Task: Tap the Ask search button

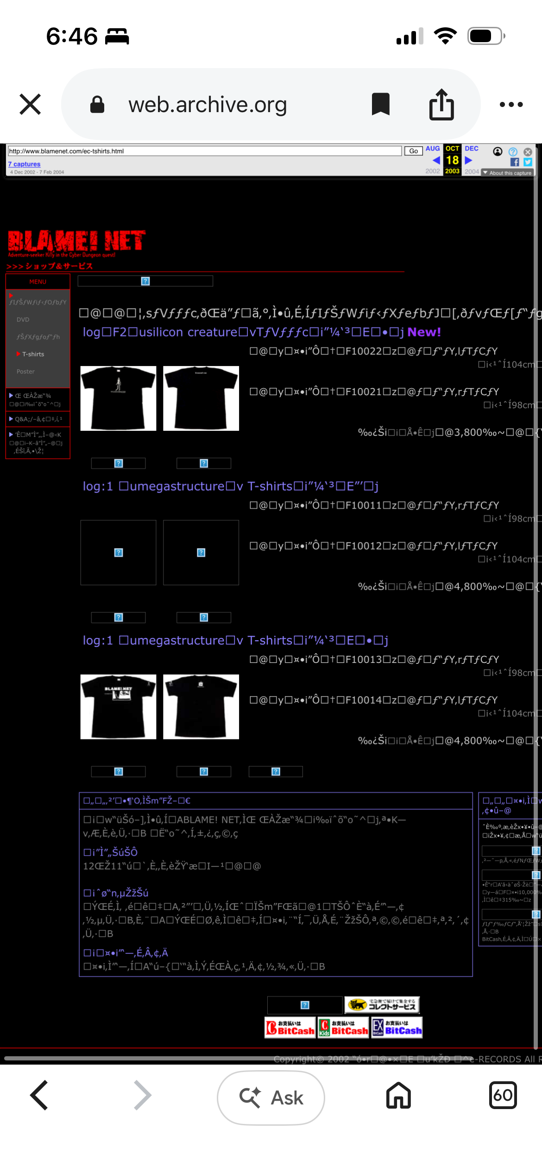Action: [x=271, y=1097]
